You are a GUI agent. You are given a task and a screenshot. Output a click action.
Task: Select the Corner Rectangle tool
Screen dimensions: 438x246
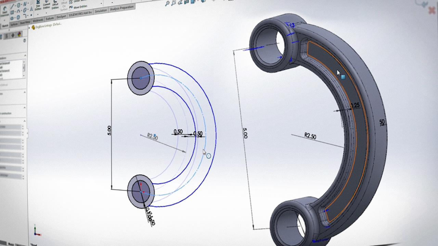[x=12, y=12]
